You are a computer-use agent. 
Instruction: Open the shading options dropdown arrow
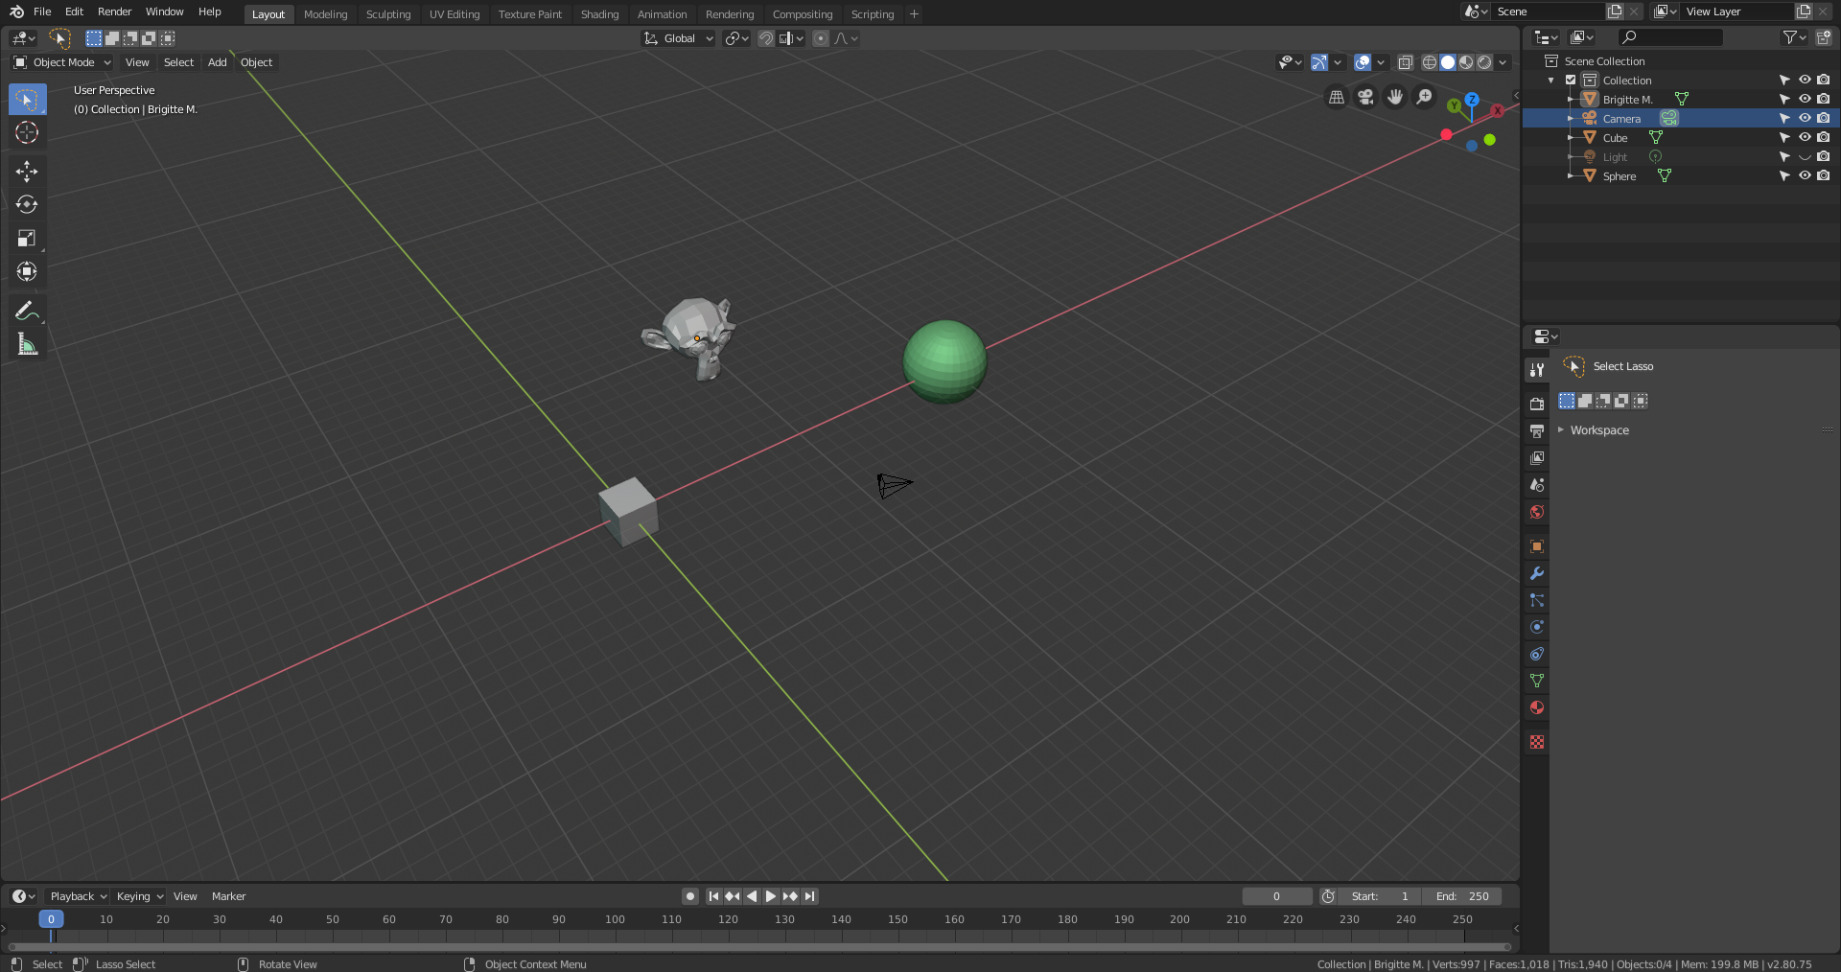1503,62
